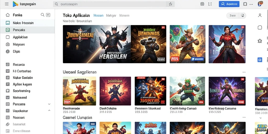The height and width of the screenshot is (134, 268).
Task: Open the Netyoan sidebar entry
Action: click(19, 44)
